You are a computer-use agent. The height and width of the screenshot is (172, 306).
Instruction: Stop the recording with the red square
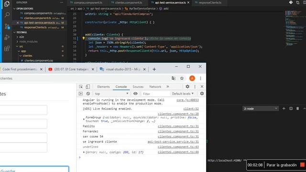(x=302, y=165)
